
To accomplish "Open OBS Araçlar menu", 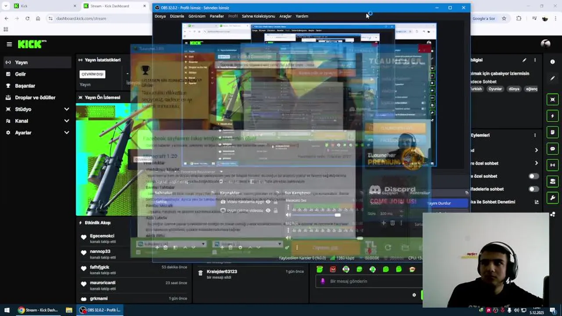I will click(x=285, y=16).
